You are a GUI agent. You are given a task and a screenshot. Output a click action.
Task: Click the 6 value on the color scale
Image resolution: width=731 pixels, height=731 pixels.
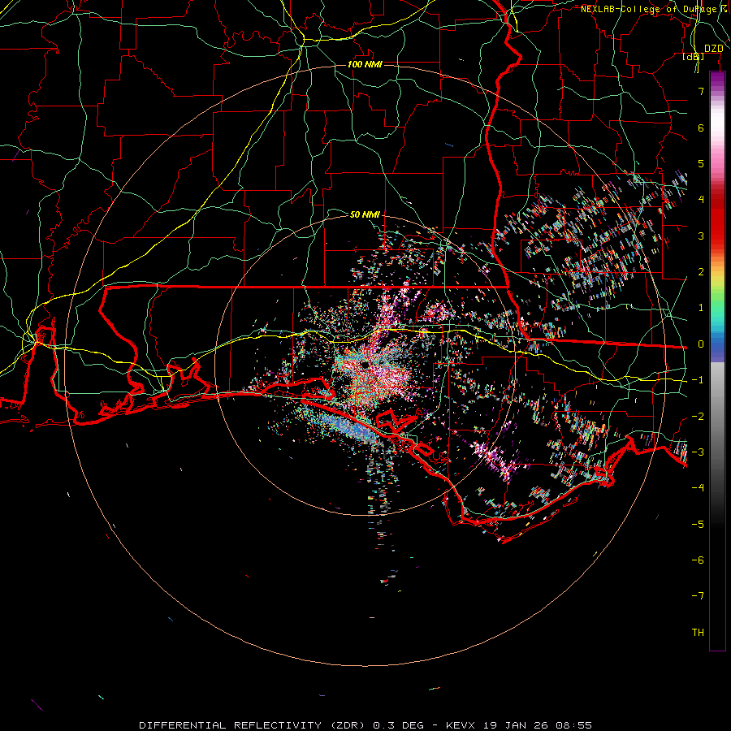point(701,128)
